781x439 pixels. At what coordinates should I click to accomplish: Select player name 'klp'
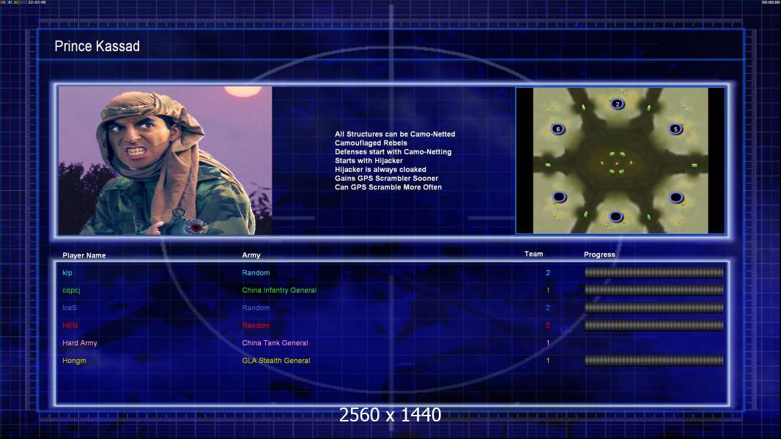click(x=67, y=273)
